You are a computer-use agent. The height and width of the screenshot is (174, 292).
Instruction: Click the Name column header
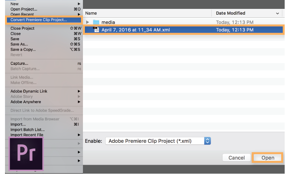(x=91, y=13)
